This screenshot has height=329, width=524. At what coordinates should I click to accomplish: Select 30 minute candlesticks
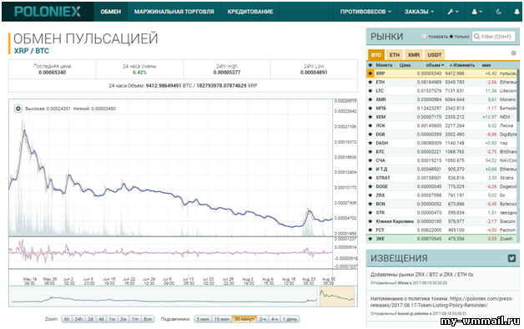tap(244, 319)
